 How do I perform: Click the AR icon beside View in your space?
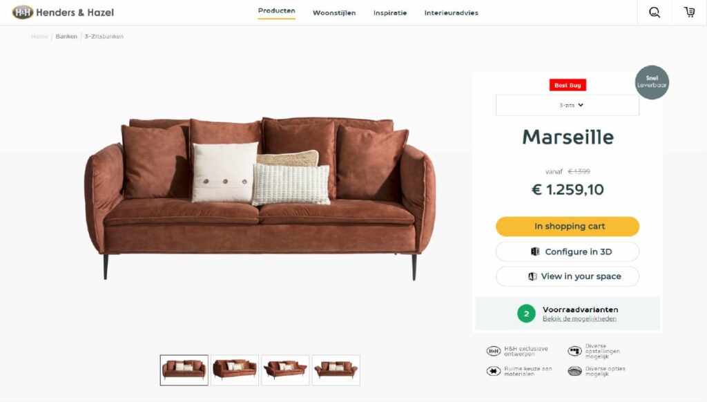tap(532, 276)
